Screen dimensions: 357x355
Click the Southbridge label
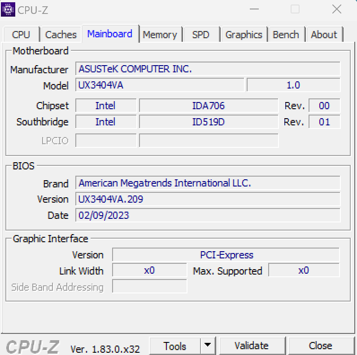[42, 122]
